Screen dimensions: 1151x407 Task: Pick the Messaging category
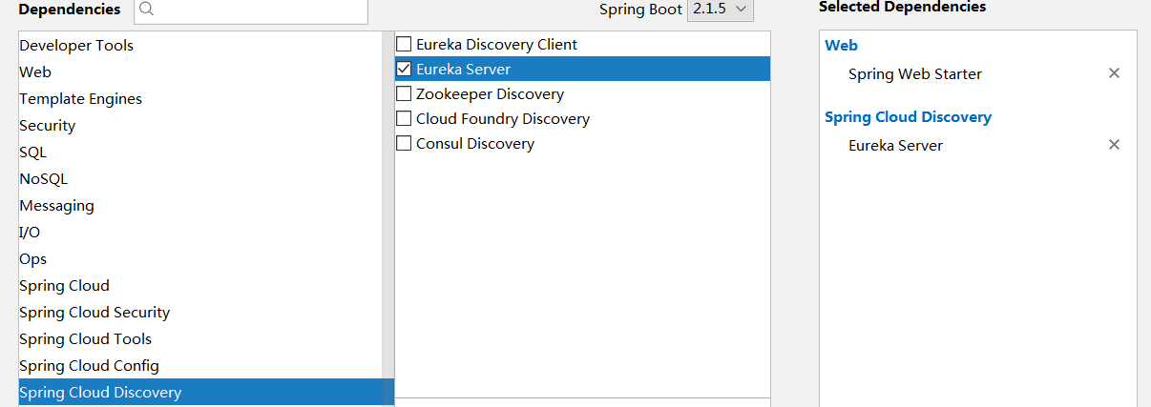[x=199, y=206]
